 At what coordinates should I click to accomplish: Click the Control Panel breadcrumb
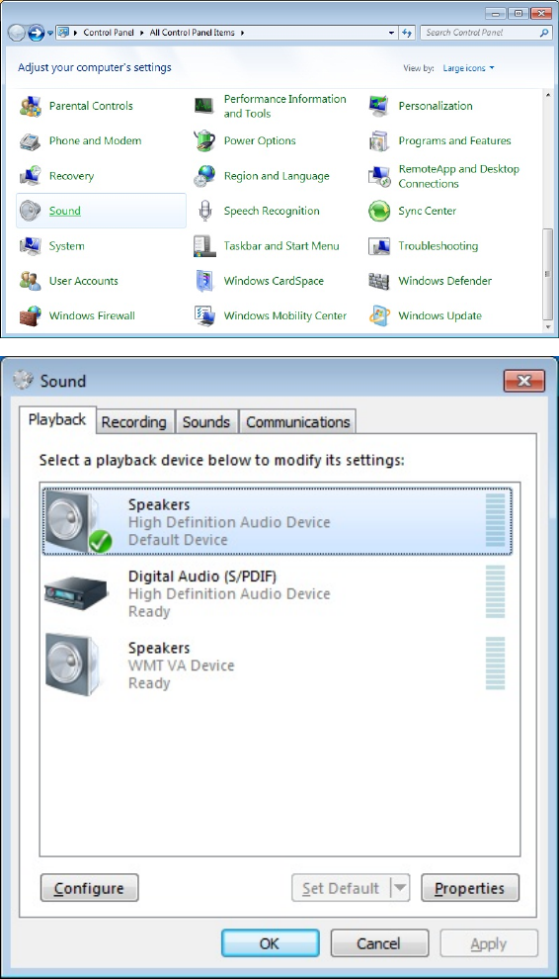(109, 33)
